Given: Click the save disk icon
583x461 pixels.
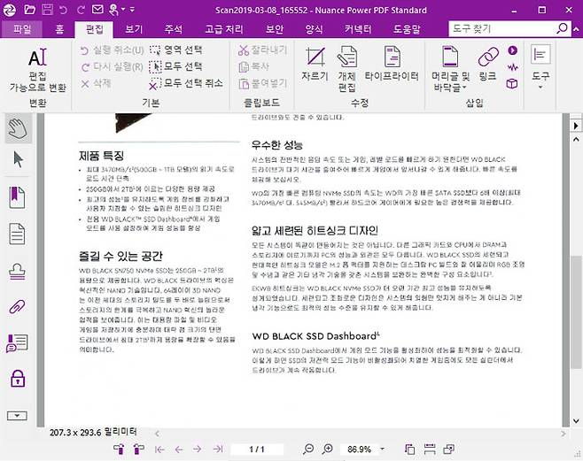Looking at the screenshot, I should pos(47,9).
